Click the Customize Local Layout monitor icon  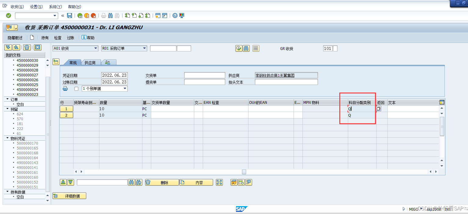coord(182,16)
